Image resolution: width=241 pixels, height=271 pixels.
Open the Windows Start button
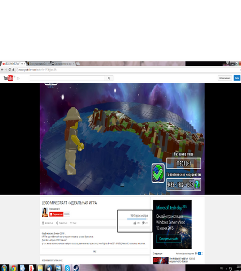pos(4,268)
